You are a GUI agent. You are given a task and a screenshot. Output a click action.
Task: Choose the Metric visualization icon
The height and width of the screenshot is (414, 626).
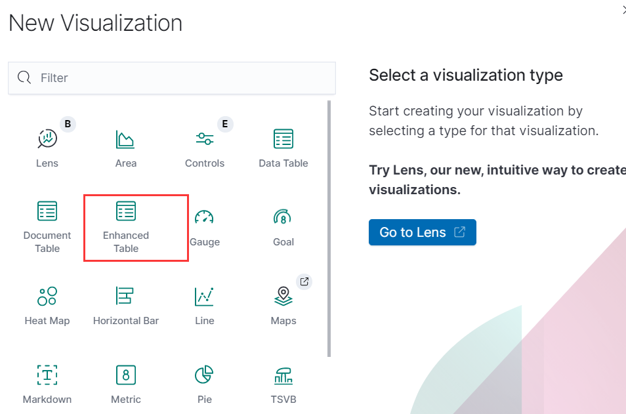tap(126, 375)
